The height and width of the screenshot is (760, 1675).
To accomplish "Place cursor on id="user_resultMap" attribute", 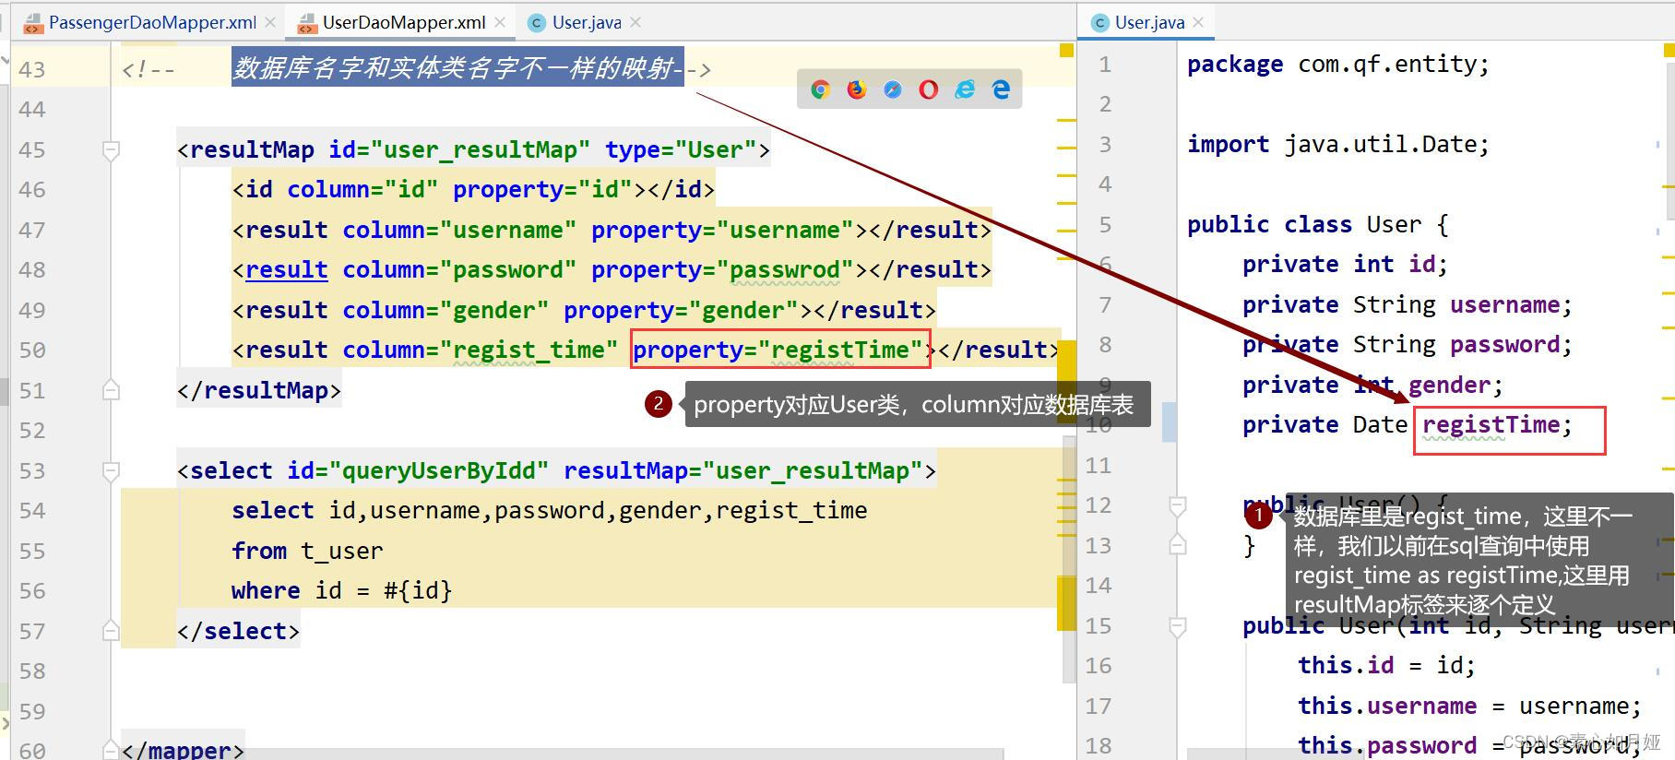I will 458,149.
